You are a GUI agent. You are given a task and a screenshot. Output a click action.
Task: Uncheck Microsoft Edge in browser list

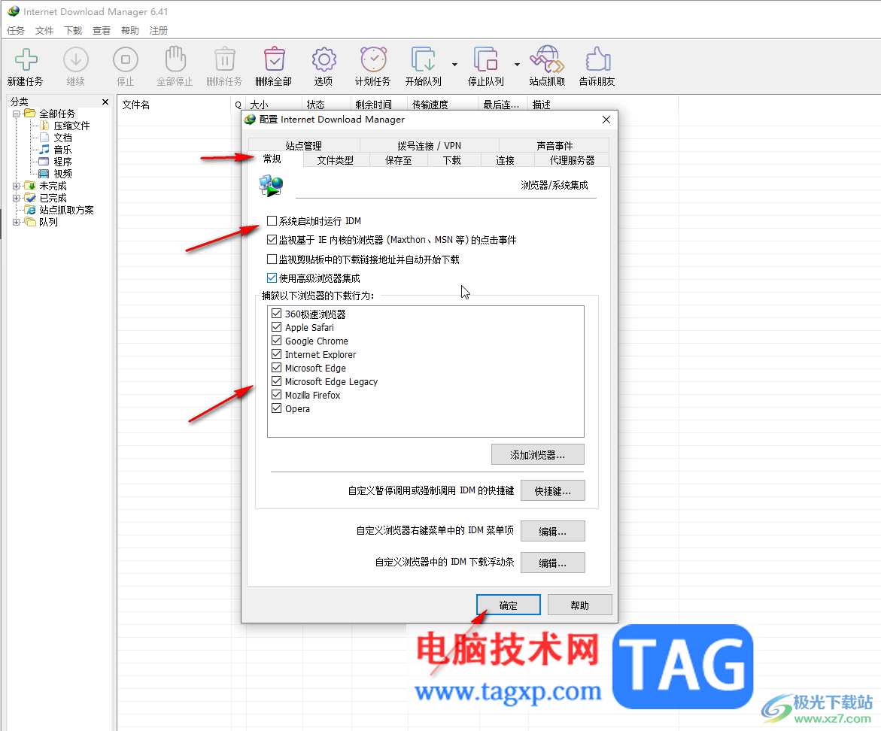[276, 367]
